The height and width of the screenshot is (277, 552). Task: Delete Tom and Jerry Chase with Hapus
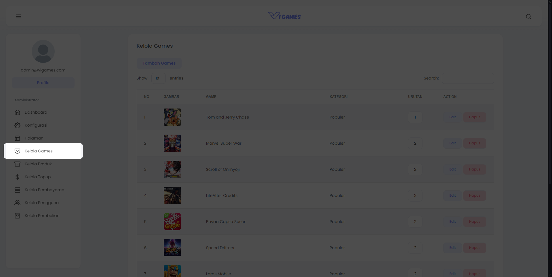point(475,117)
